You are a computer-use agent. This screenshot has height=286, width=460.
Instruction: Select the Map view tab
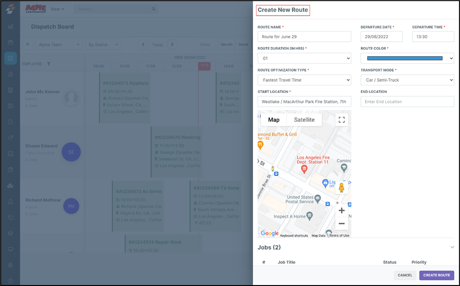coord(273,120)
